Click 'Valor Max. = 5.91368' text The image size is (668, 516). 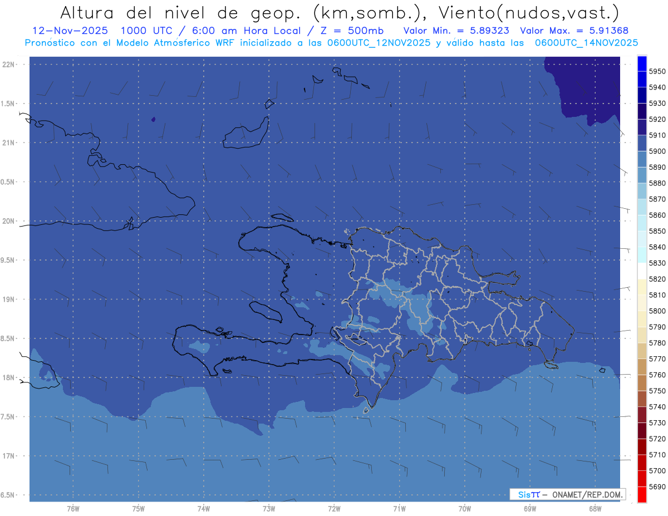(574, 31)
